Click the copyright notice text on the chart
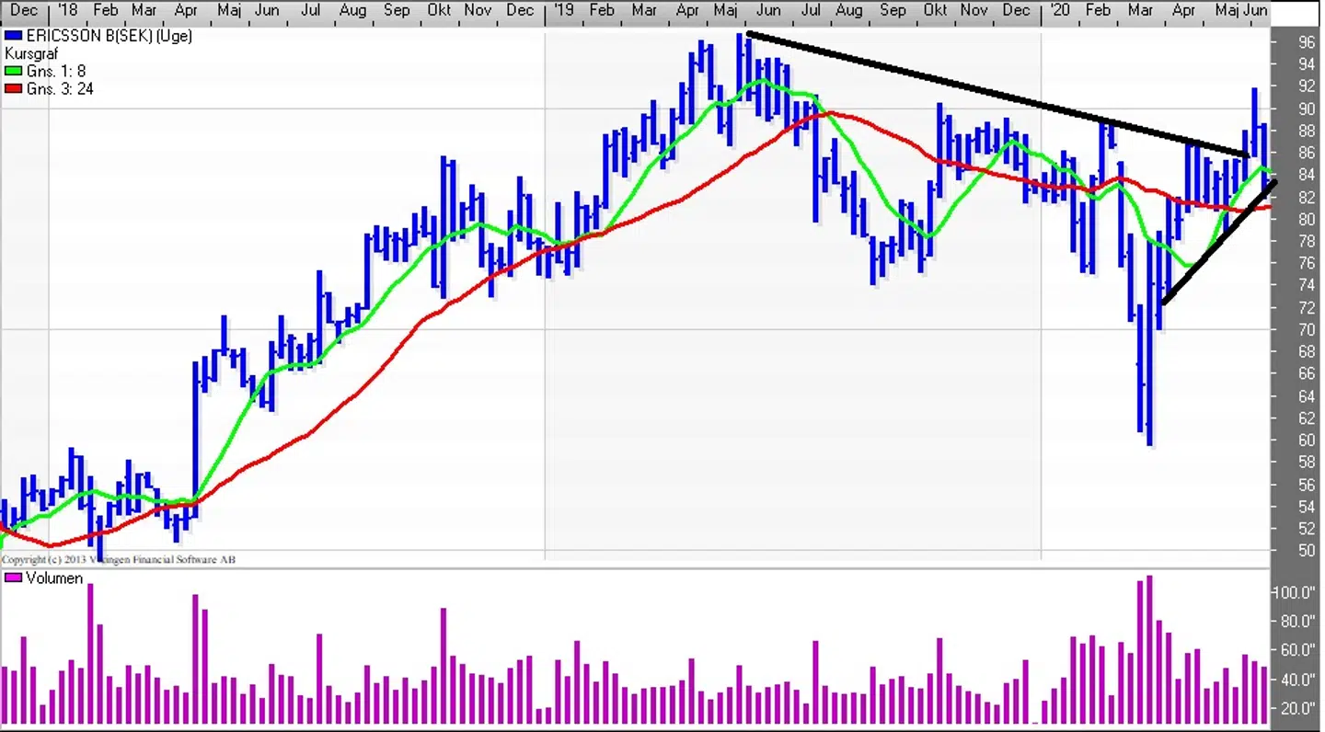 point(118,560)
